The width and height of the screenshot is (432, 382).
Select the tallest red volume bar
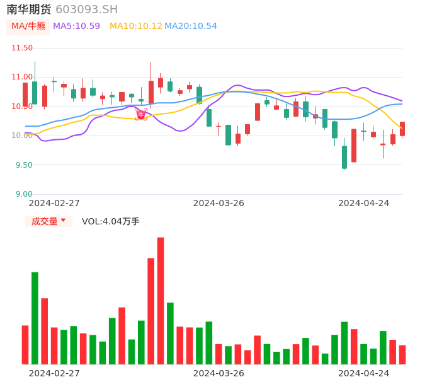pos(161,301)
